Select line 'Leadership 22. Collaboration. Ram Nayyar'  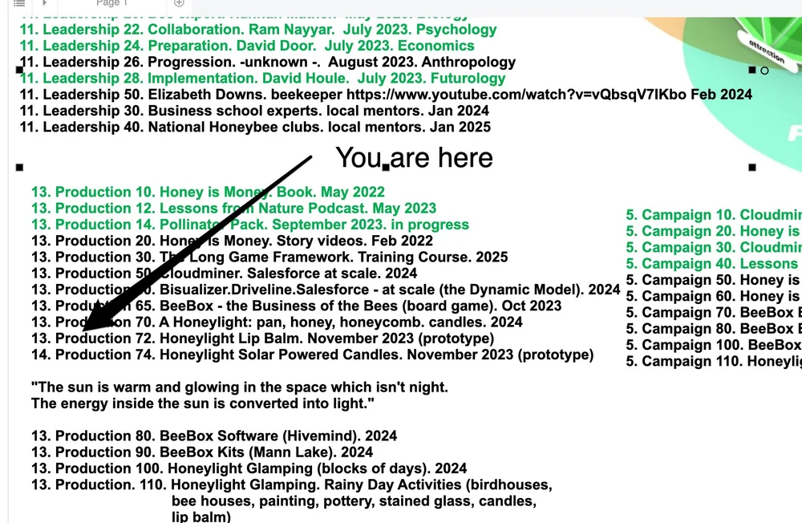pos(258,30)
